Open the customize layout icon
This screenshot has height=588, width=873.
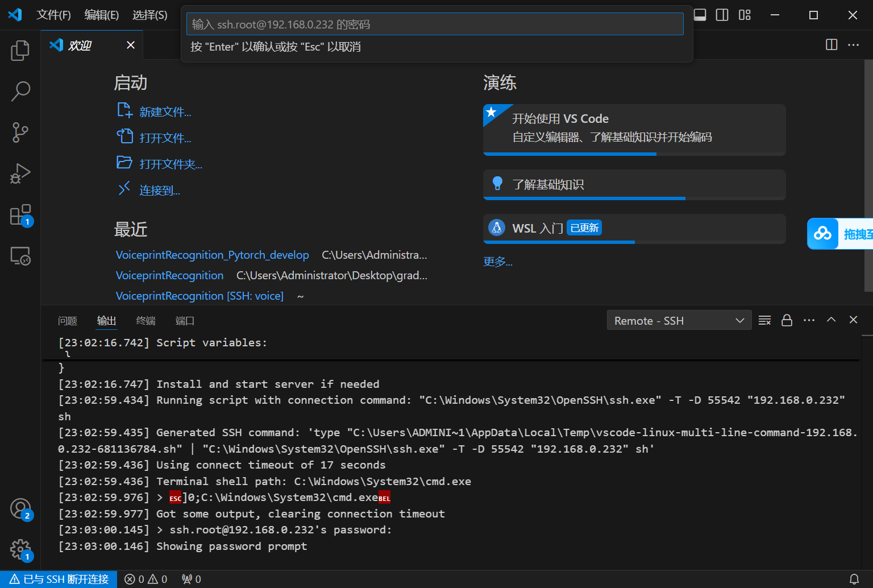745,15
